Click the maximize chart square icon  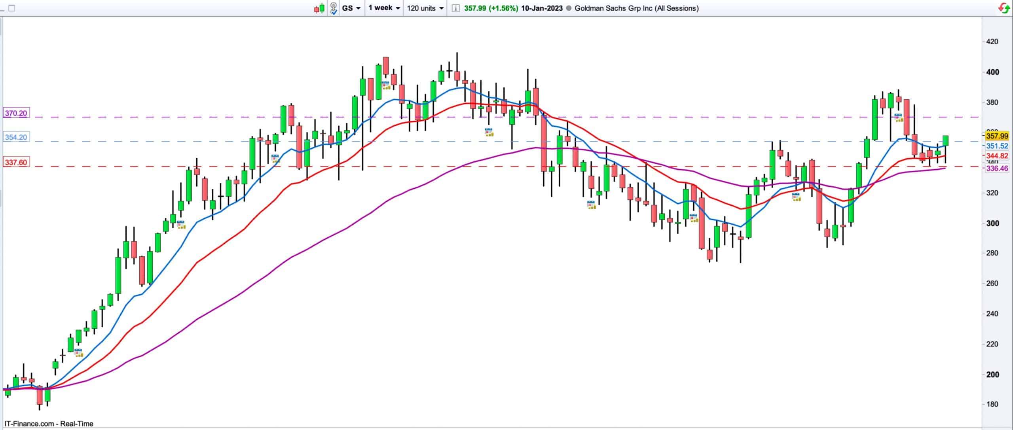coord(11,8)
